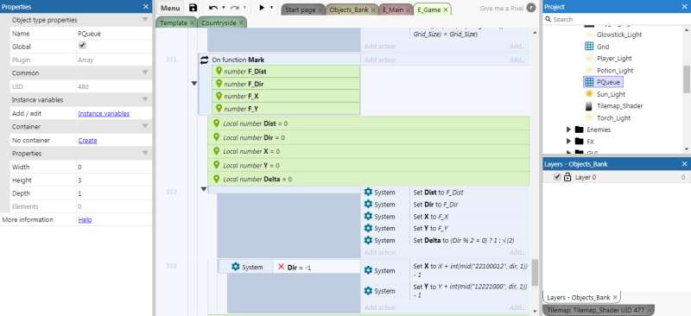Open the Instance variables link
691x316 pixels.
tap(104, 113)
